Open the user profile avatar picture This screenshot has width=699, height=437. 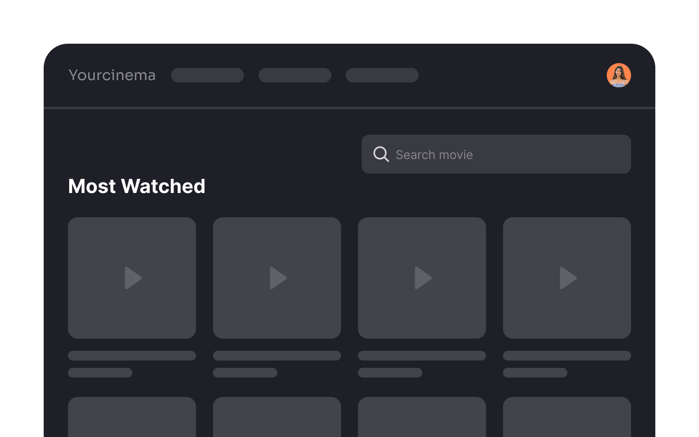(x=619, y=75)
